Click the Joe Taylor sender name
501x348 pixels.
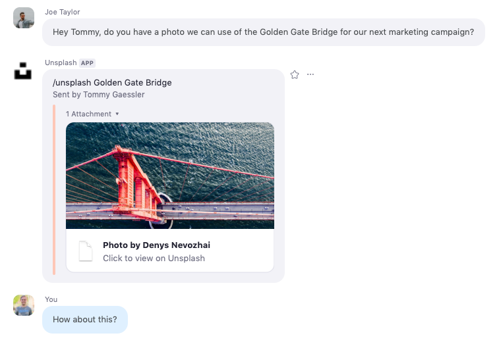[x=63, y=12]
